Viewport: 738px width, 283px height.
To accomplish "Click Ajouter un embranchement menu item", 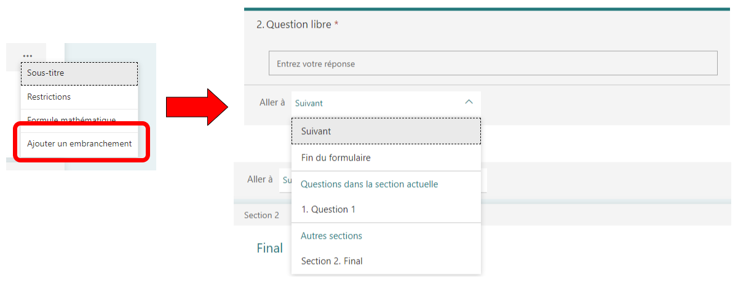I will click(79, 143).
